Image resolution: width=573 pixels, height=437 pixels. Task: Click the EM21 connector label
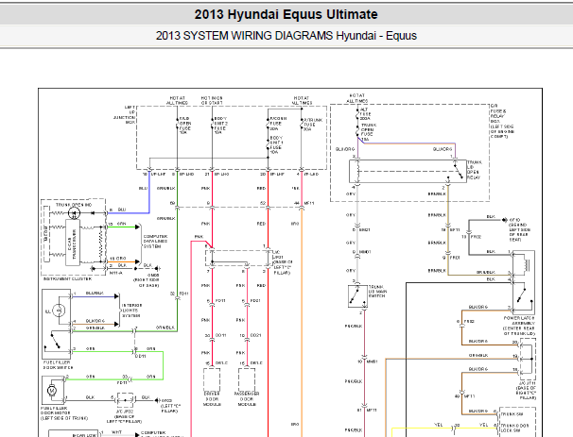tap(364, 229)
